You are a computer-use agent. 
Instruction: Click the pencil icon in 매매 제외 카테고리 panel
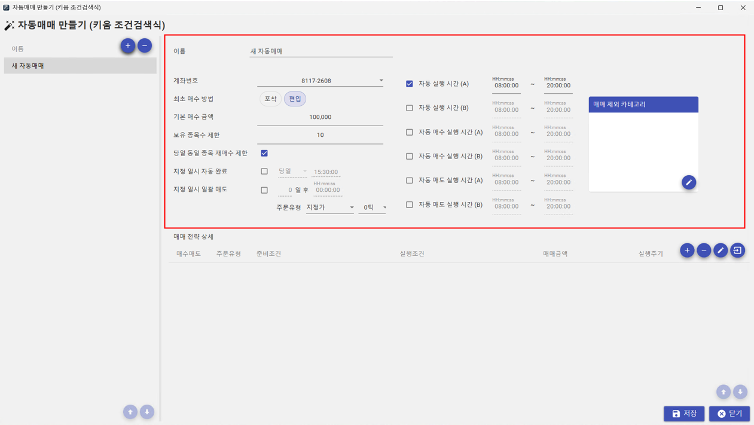coord(689,182)
